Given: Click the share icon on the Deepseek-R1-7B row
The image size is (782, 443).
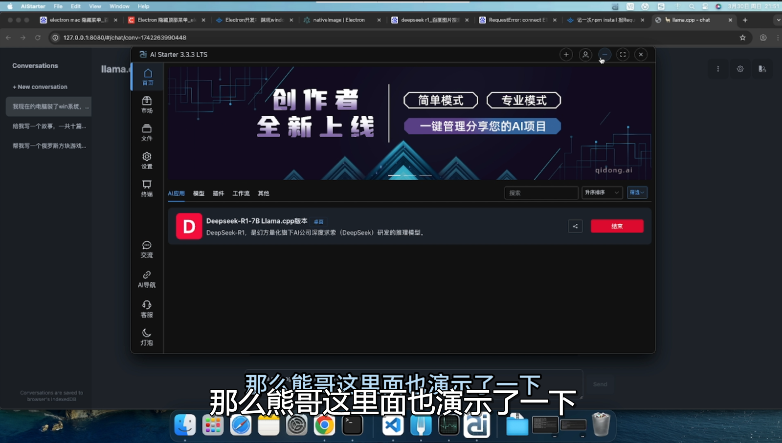Looking at the screenshot, I should [575, 226].
